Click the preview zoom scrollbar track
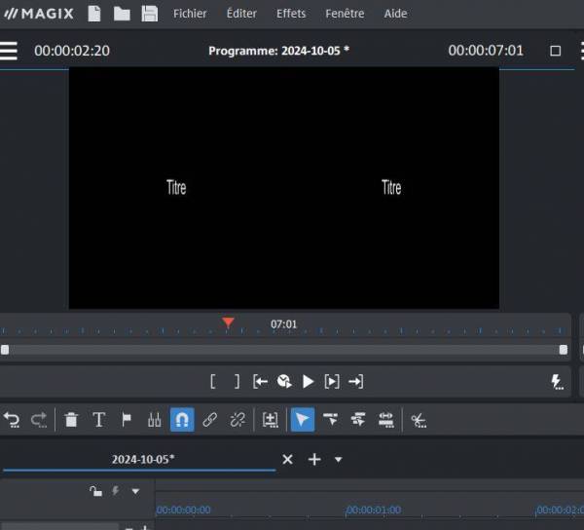This screenshot has height=530, width=584. coord(284,350)
